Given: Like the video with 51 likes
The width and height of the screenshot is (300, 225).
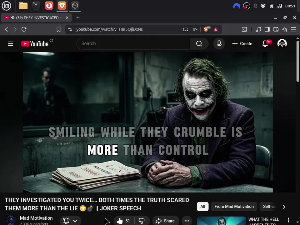Looking at the screenshot, I should [124, 221].
